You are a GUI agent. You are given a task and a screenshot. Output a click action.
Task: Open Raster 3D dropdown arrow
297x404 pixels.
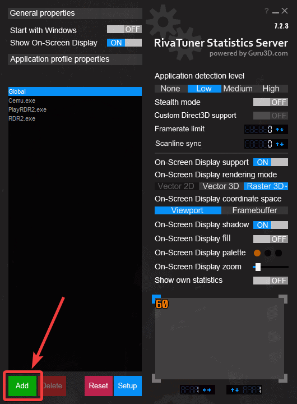coord(286,186)
